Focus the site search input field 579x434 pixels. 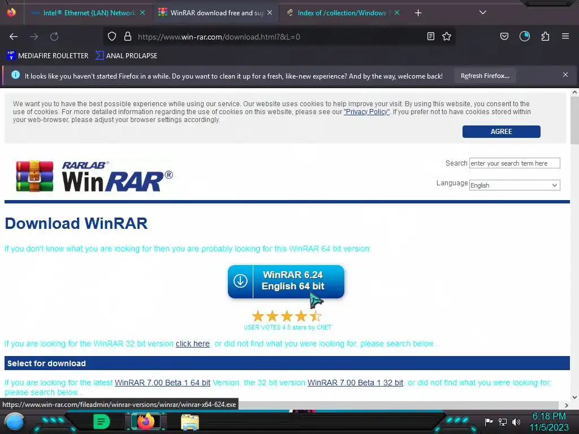(515, 163)
